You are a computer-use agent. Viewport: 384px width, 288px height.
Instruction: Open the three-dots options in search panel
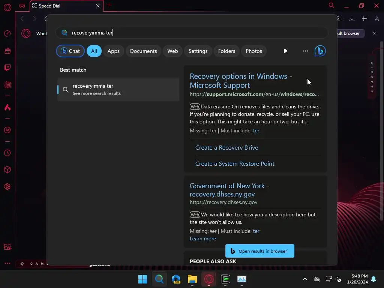click(x=305, y=51)
